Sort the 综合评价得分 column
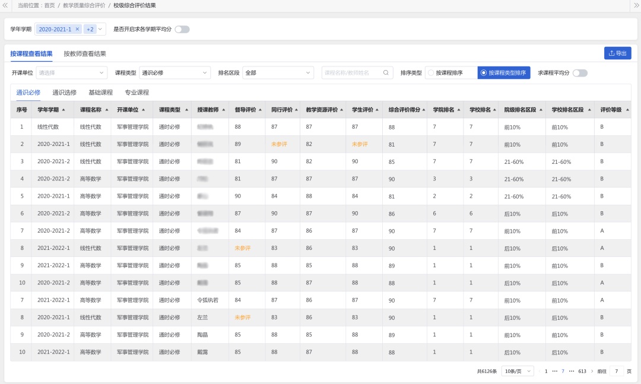The image size is (641, 384). click(424, 110)
